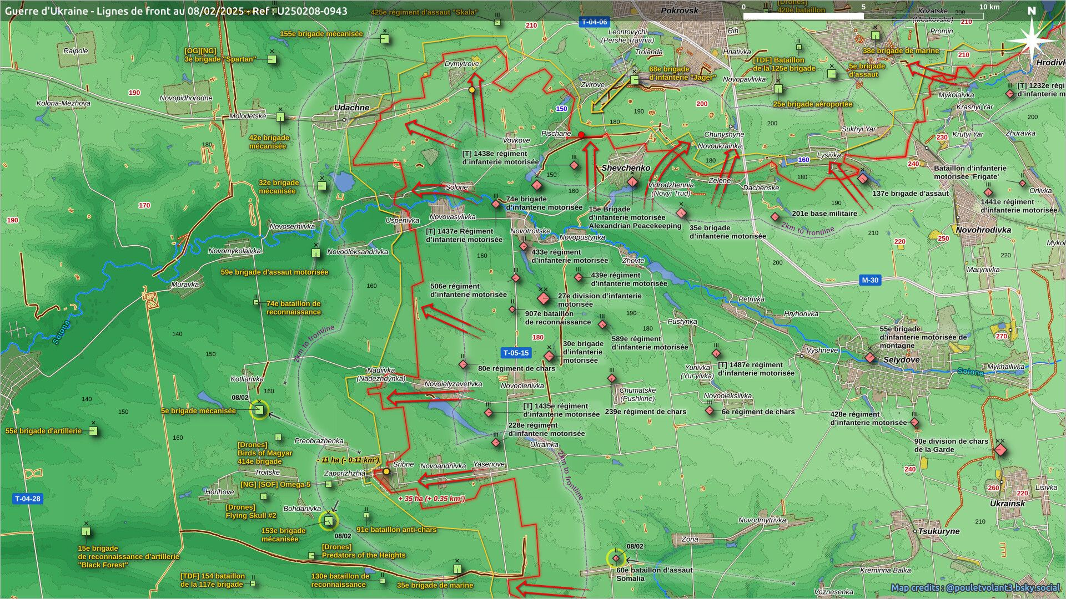The width and height of the screenshot is (1066, 599).
Task: Select the 74e bataillon de reconnaissance label
Action: pyautogui.click(x=294, y=308)
